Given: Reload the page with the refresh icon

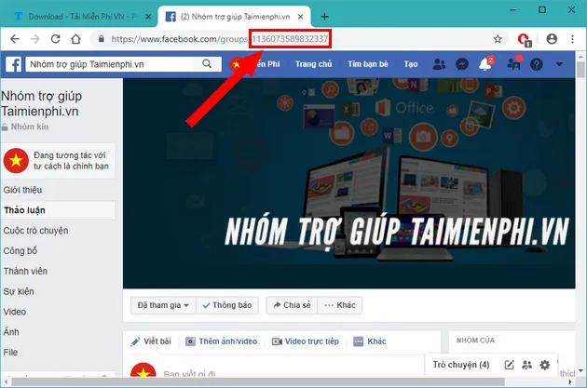Looking at the screenshot, I should pyautogui.click(x=55, y=38).
